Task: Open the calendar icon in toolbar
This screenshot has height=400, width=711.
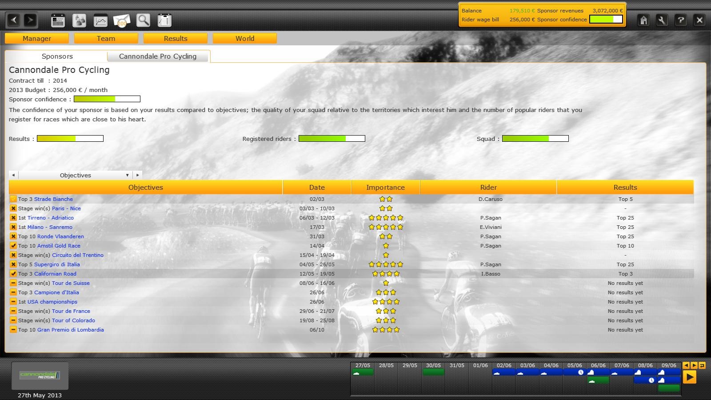Action: (x=58, y=20)
